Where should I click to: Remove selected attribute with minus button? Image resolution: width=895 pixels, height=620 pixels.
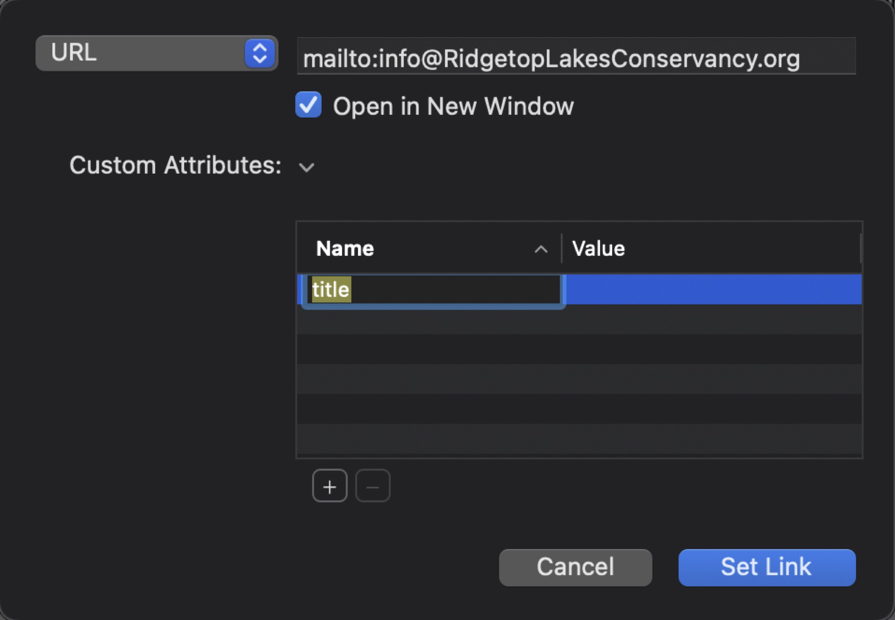(x=373, y=486)
